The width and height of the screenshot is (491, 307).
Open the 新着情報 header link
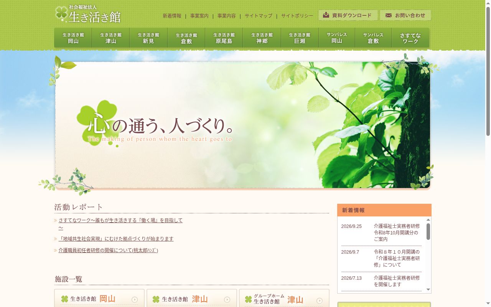click(x=172, y=16)
